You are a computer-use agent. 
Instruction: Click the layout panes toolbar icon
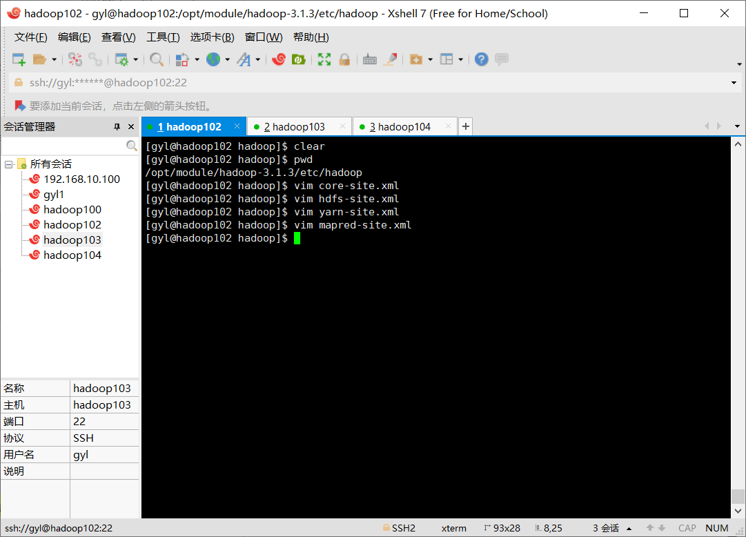coord(446,59)
